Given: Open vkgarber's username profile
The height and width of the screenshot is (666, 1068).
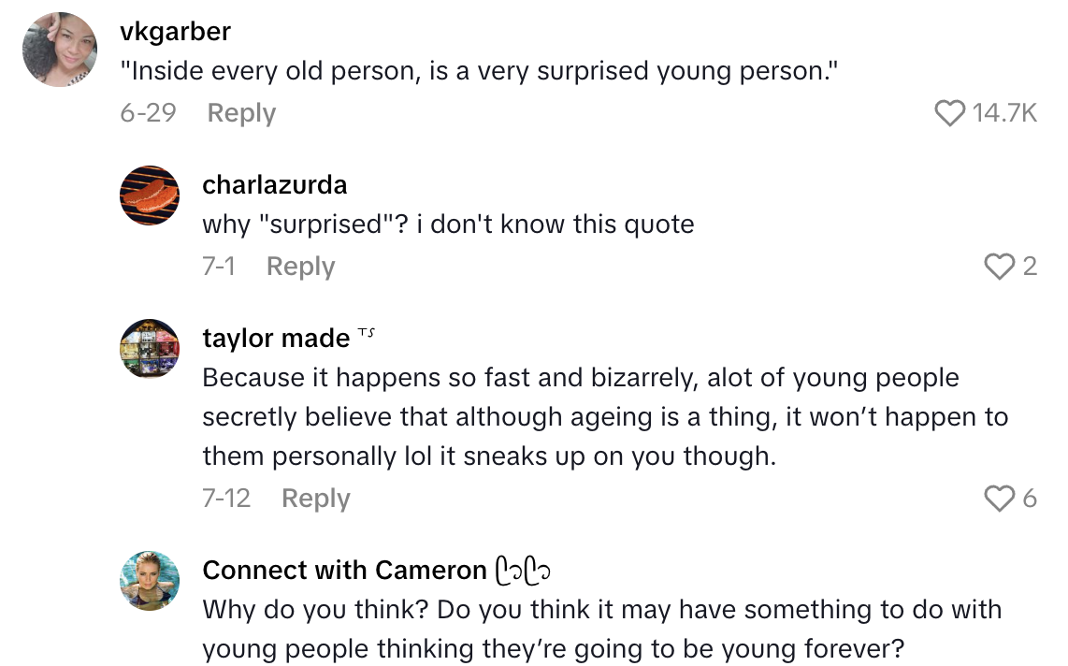Looking at the screenshot, I should click(x=175, y=31).
